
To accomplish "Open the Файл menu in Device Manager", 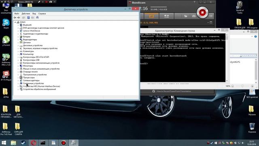I will tap(17, 13).
